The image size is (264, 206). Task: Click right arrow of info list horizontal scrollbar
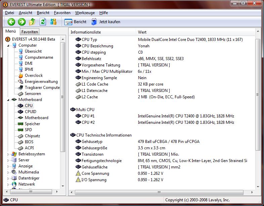(252, 192)
